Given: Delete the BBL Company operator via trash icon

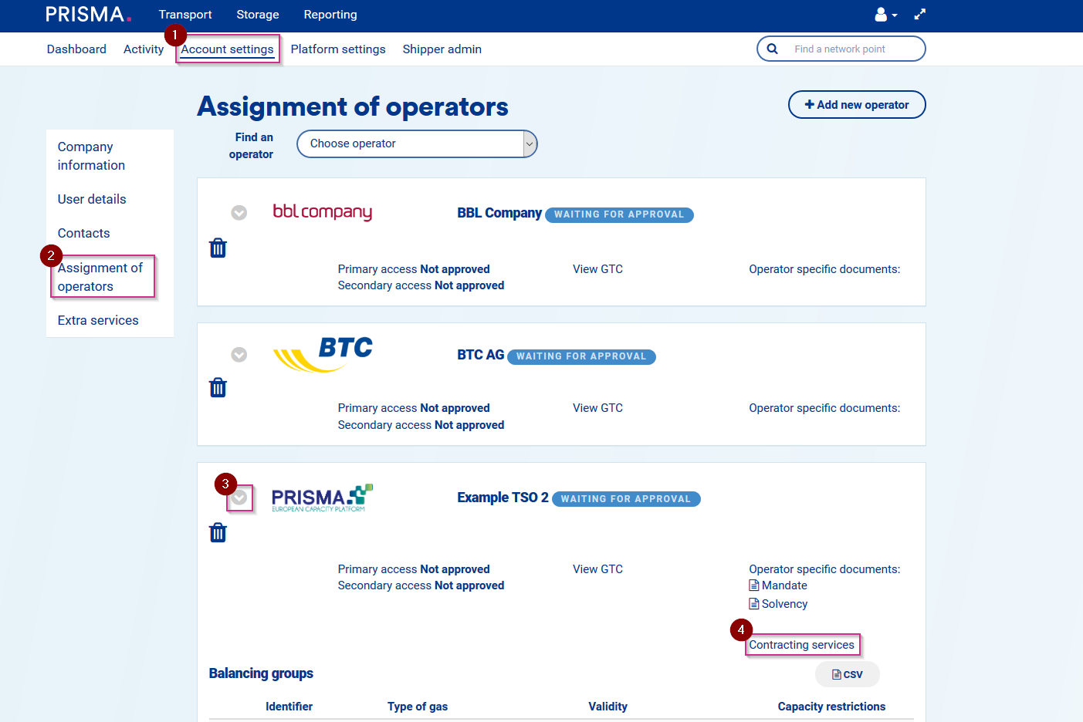Looking at the screenshot, I should (x=218, y=248).
